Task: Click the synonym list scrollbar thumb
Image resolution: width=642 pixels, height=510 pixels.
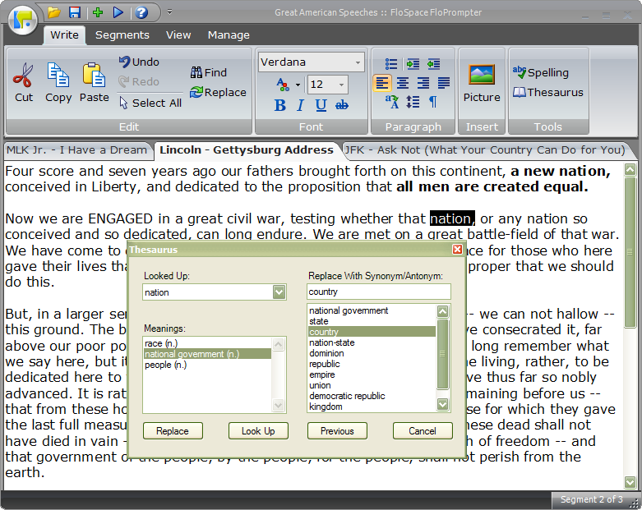Action: (x=442, y=354)
